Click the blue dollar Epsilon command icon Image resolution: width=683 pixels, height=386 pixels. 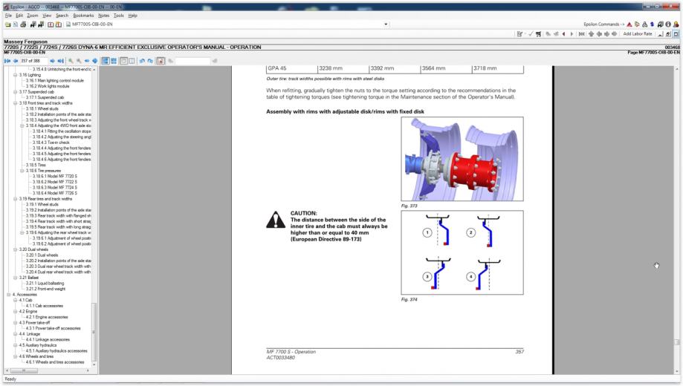pyautogui.click(x=652, y=24)
